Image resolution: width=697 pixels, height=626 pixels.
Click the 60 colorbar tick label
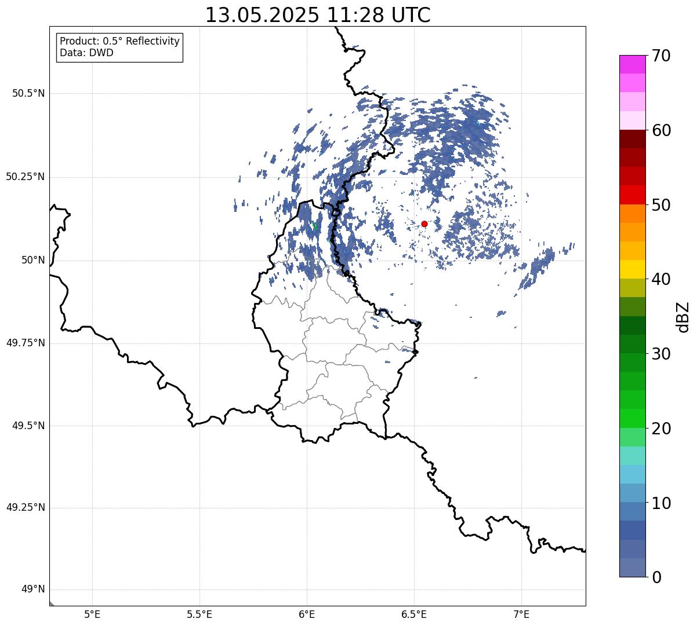point(661,130)
